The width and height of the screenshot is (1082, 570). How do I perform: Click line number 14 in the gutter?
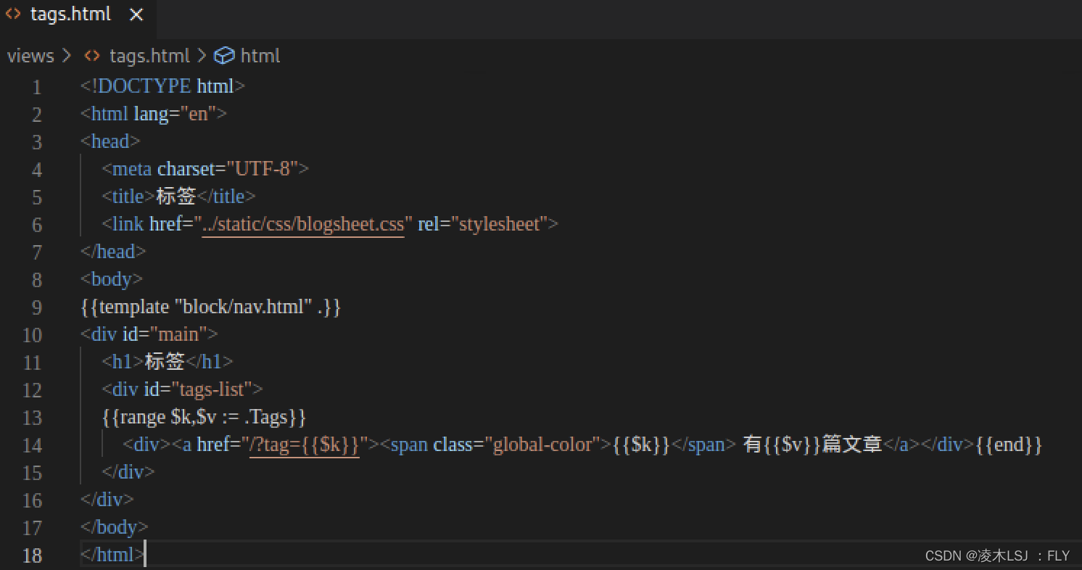coord(33,445)
